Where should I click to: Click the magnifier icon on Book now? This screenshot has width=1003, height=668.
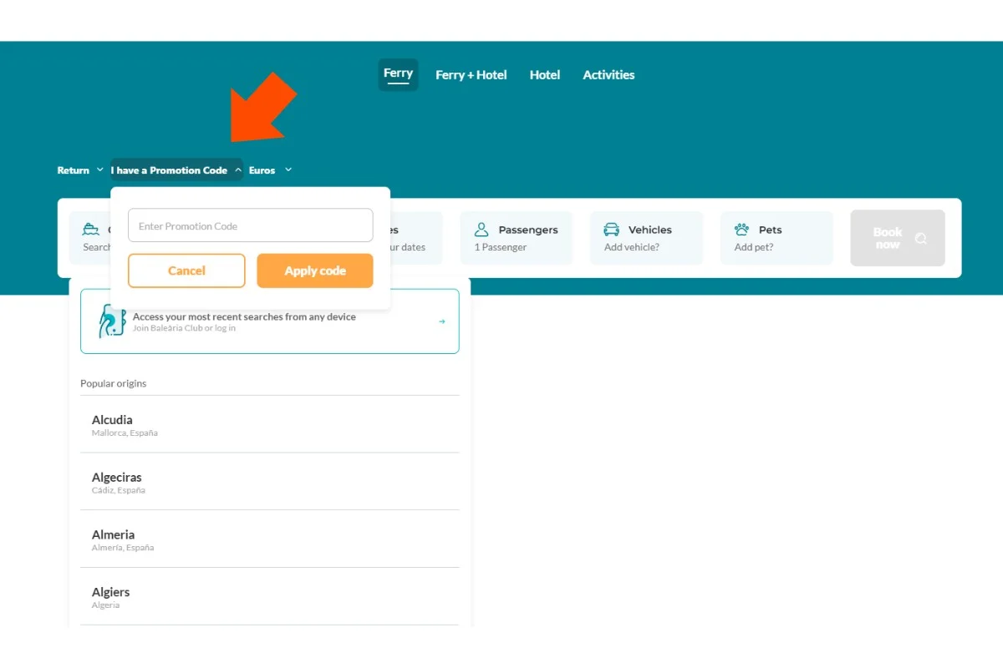(x=921, y=239)
